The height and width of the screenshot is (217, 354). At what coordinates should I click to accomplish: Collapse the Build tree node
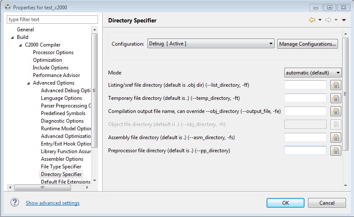[13, 38]
